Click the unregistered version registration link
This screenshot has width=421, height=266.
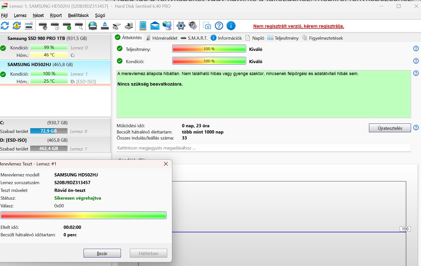point(299,26)
